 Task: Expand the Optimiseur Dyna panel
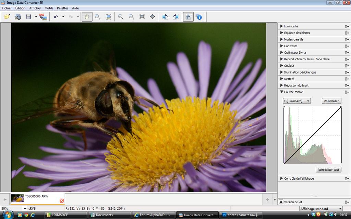click(x=282, y=52)
